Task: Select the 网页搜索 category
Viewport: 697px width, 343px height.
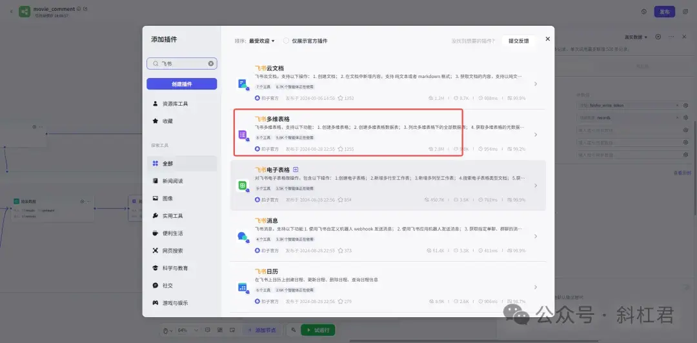Action: coord(182,251)
